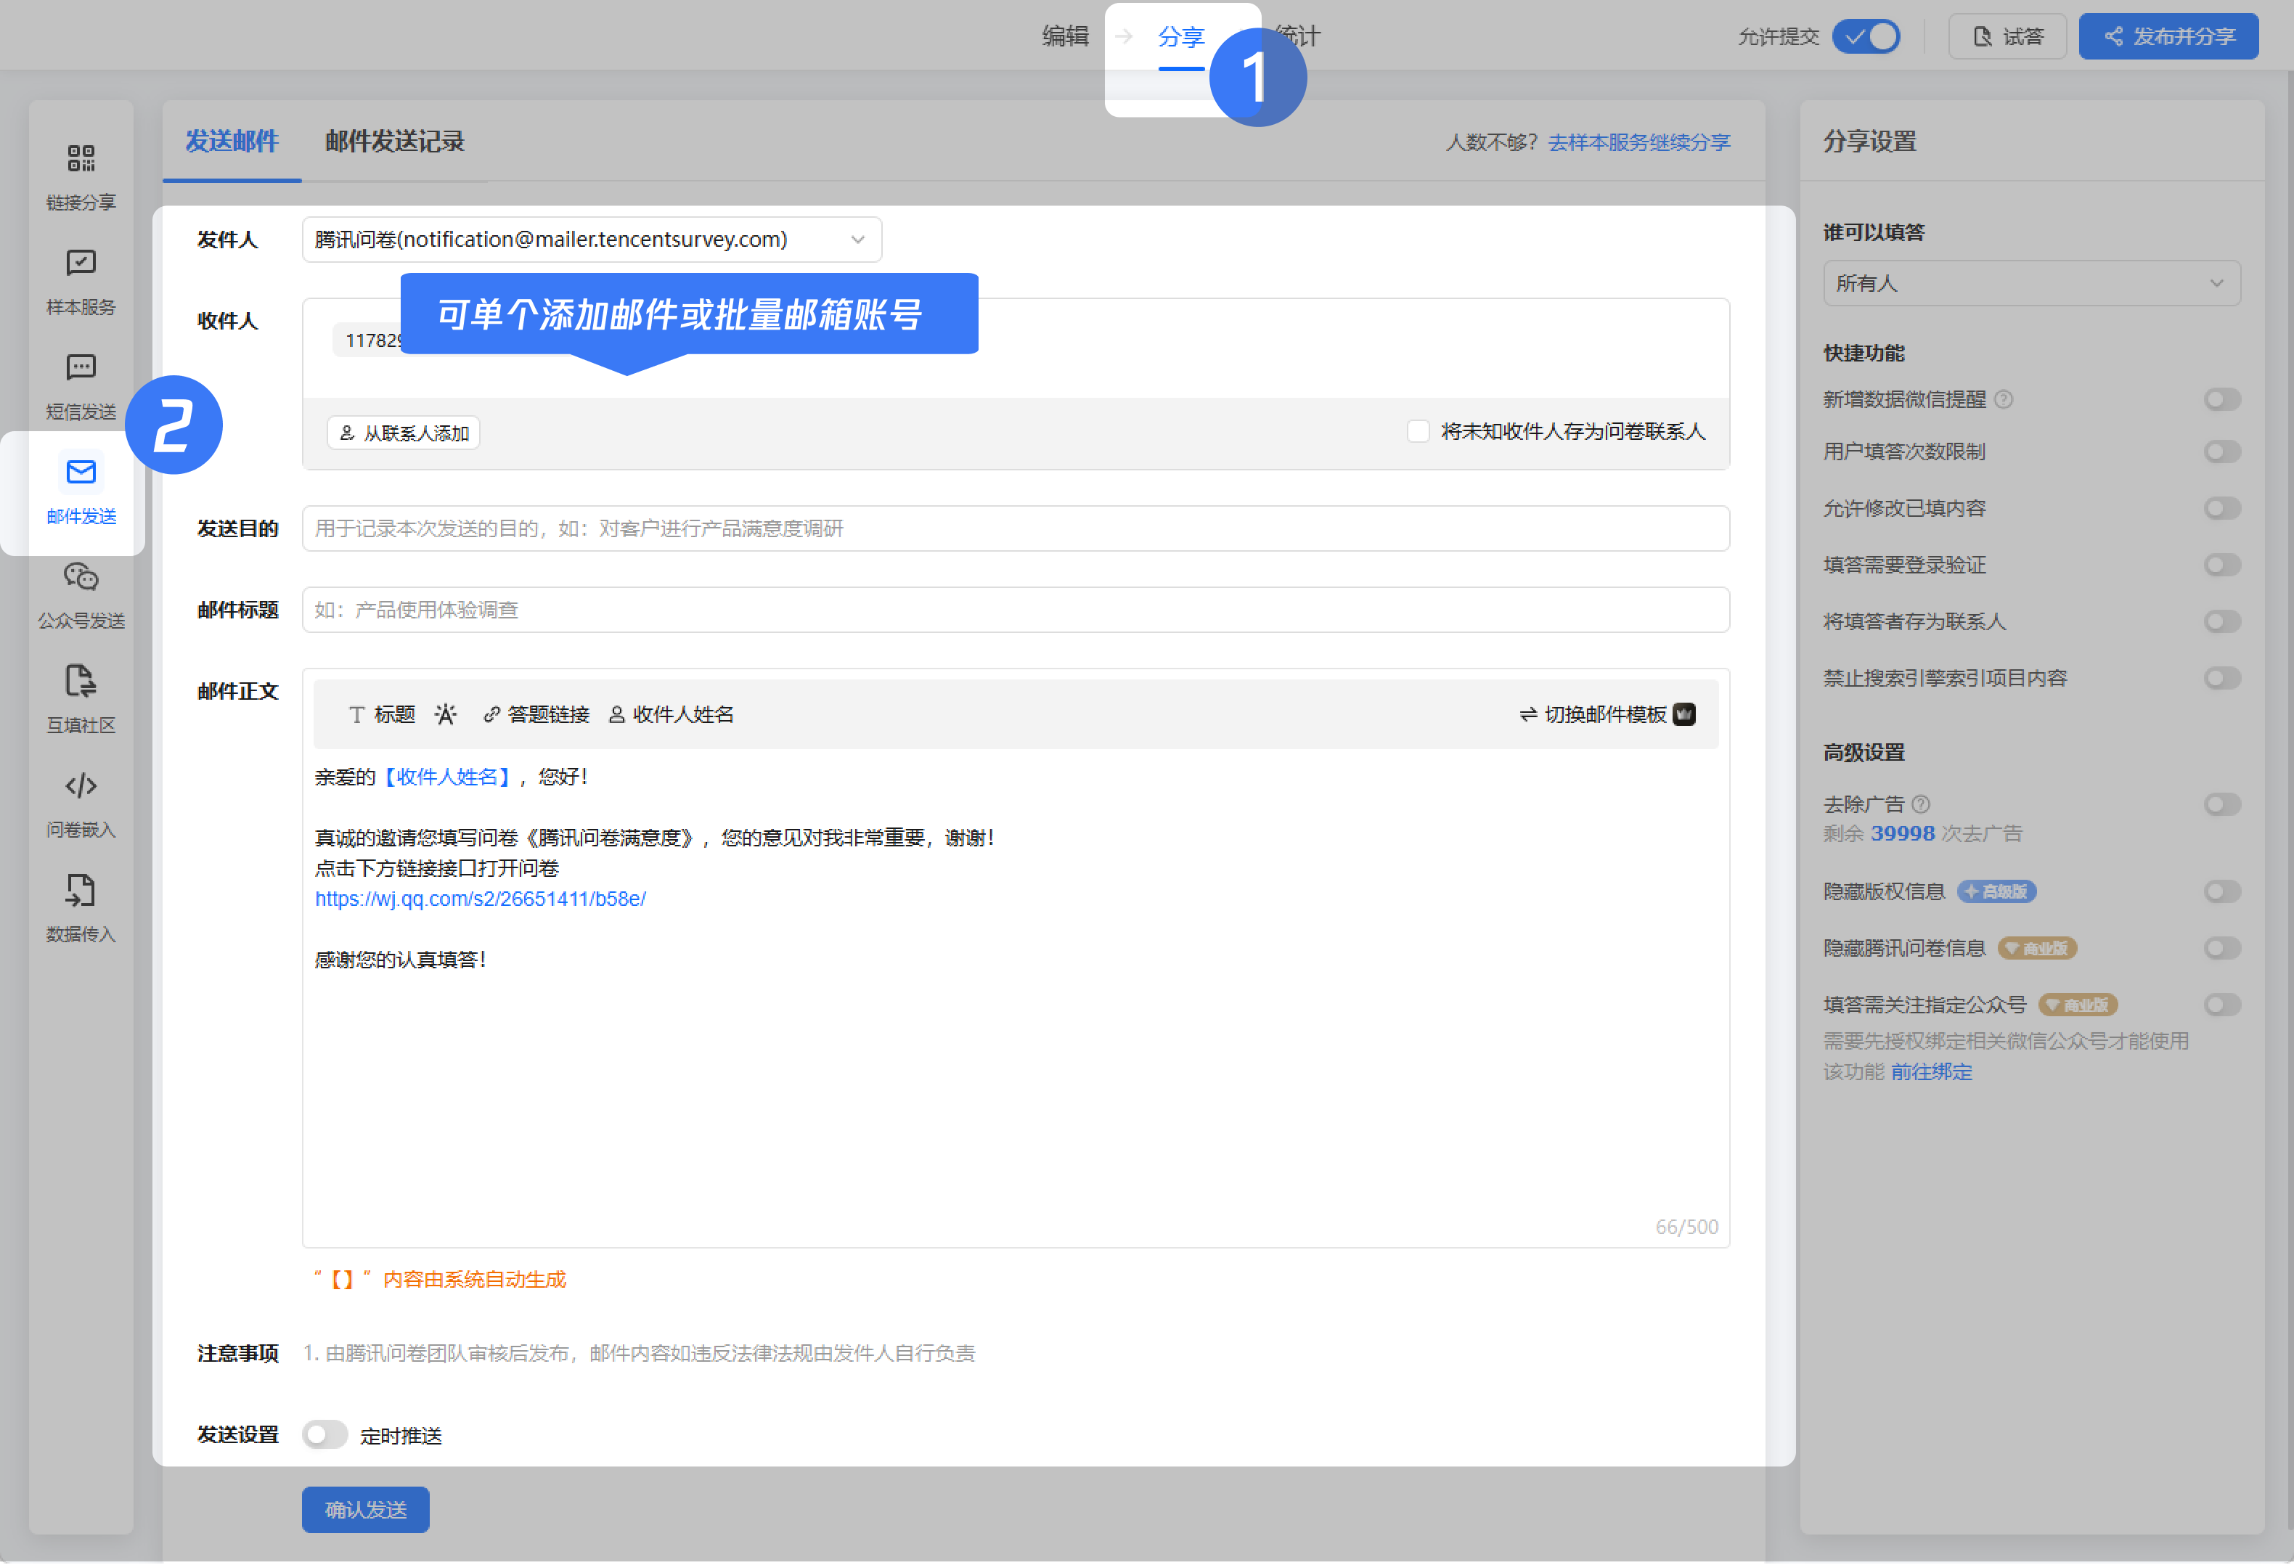Open the 互填社区 sidebar icon
2294x1565 pixels.
point(81,682)
